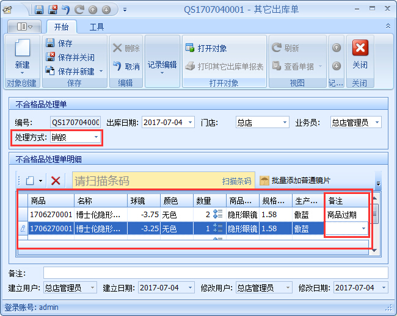Click the 扫描条码 link
This screenshot has width=397, height=316.
point(236,181)
